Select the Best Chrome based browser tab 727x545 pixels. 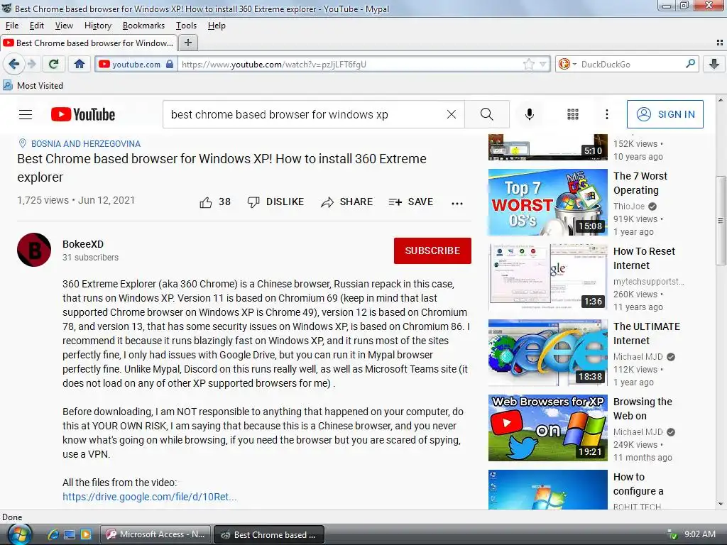[89, 43]
